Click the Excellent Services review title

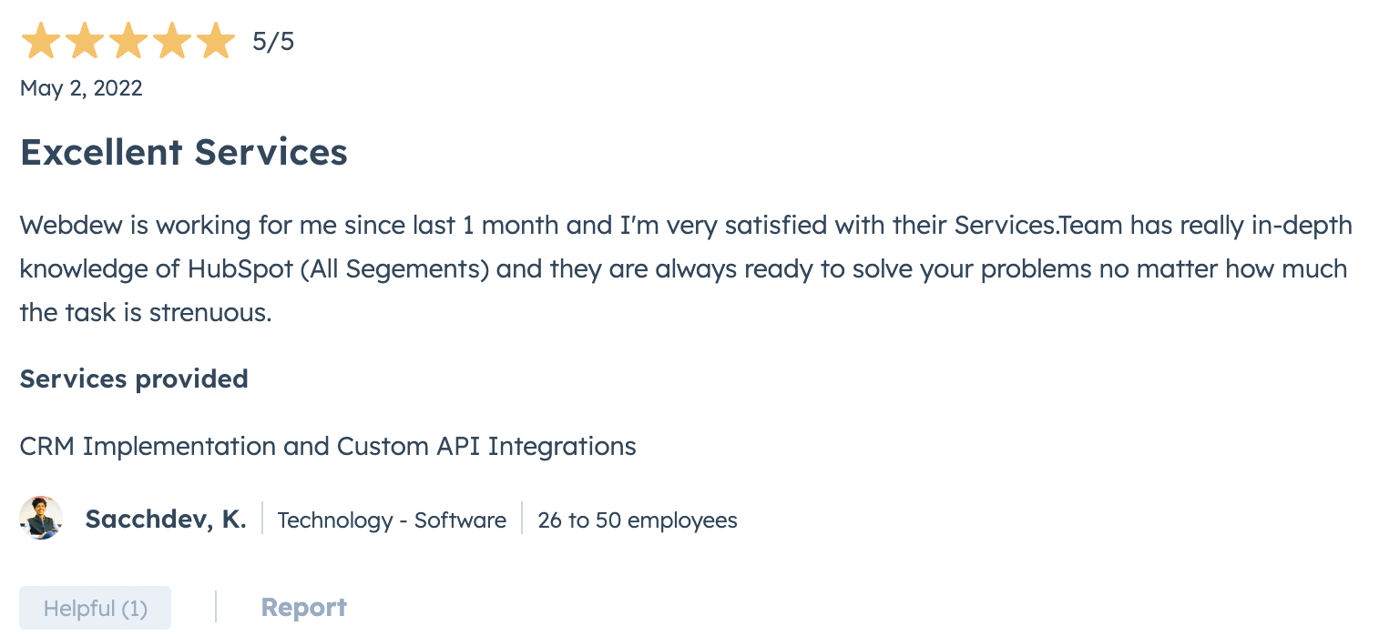pyautogui.click(x=183, y=152)
